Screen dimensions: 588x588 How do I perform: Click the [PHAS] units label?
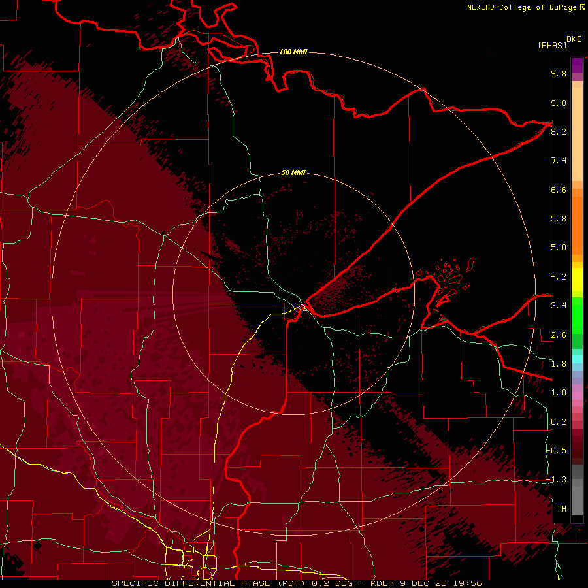click(552, 45)
